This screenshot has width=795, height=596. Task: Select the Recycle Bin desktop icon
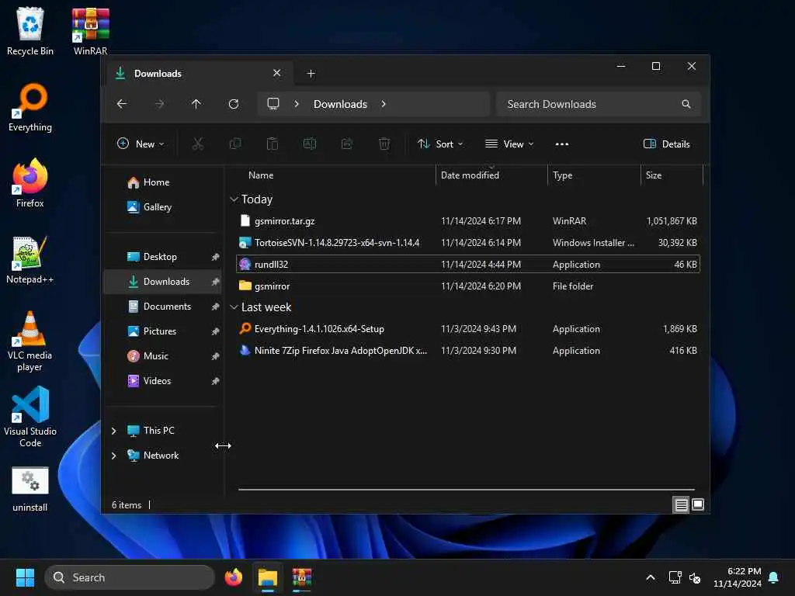(30, 31)
